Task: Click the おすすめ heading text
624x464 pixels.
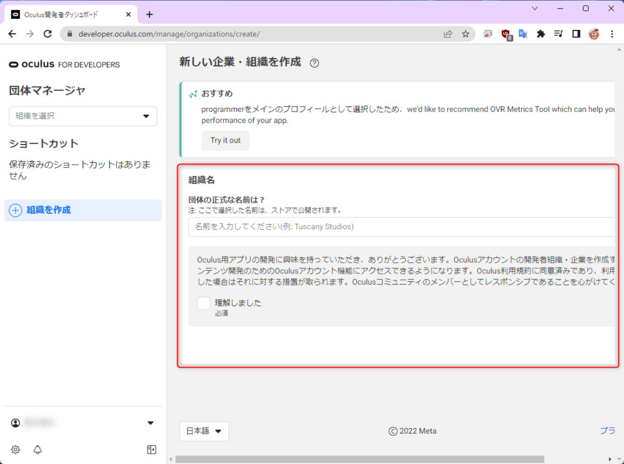Action: point(217,93)
